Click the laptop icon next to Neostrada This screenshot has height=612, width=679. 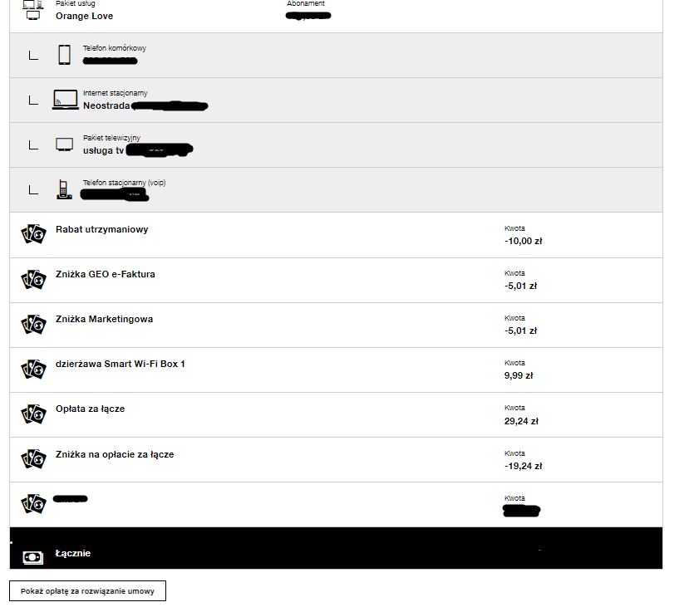66,100
